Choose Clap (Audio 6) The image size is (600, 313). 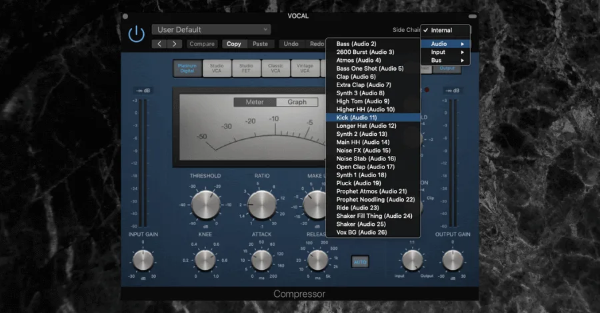(373, 77)
